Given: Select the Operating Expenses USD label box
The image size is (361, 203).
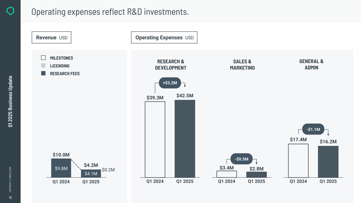Looking at the screenshot, I should [x=164, y=38].
